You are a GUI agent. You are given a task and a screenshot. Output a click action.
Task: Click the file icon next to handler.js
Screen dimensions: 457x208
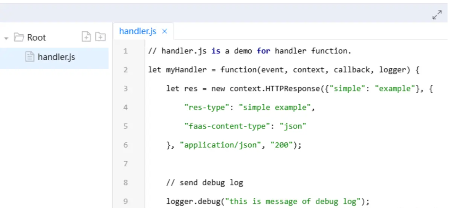tap(30, 57)
